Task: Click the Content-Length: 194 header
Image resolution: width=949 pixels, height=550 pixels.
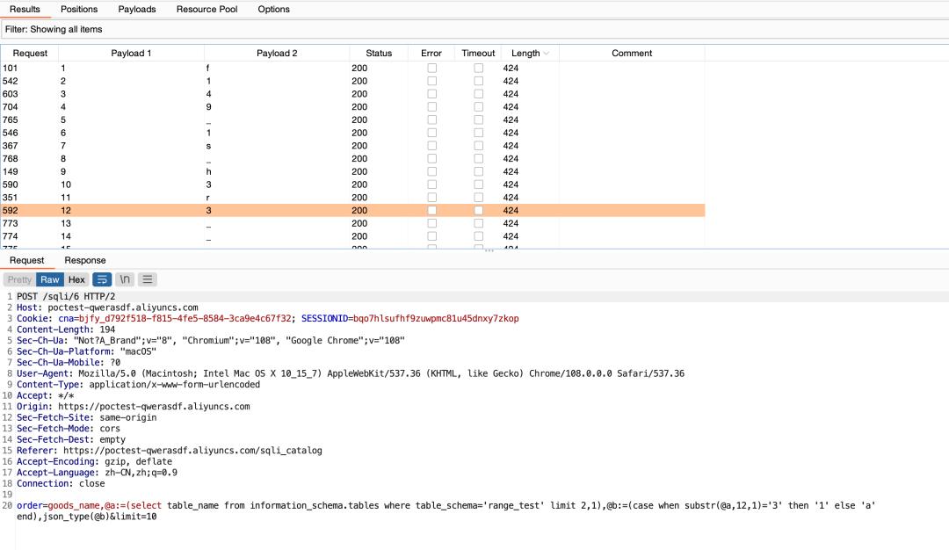Action: (x=66, y=329)
